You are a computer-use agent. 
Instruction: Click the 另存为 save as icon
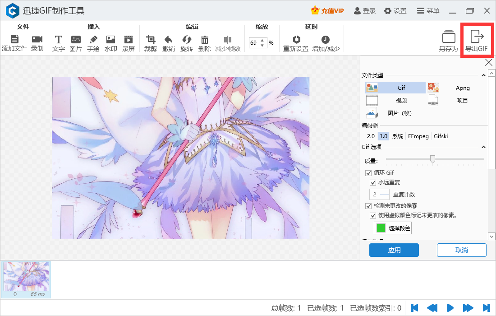[449, 37]
